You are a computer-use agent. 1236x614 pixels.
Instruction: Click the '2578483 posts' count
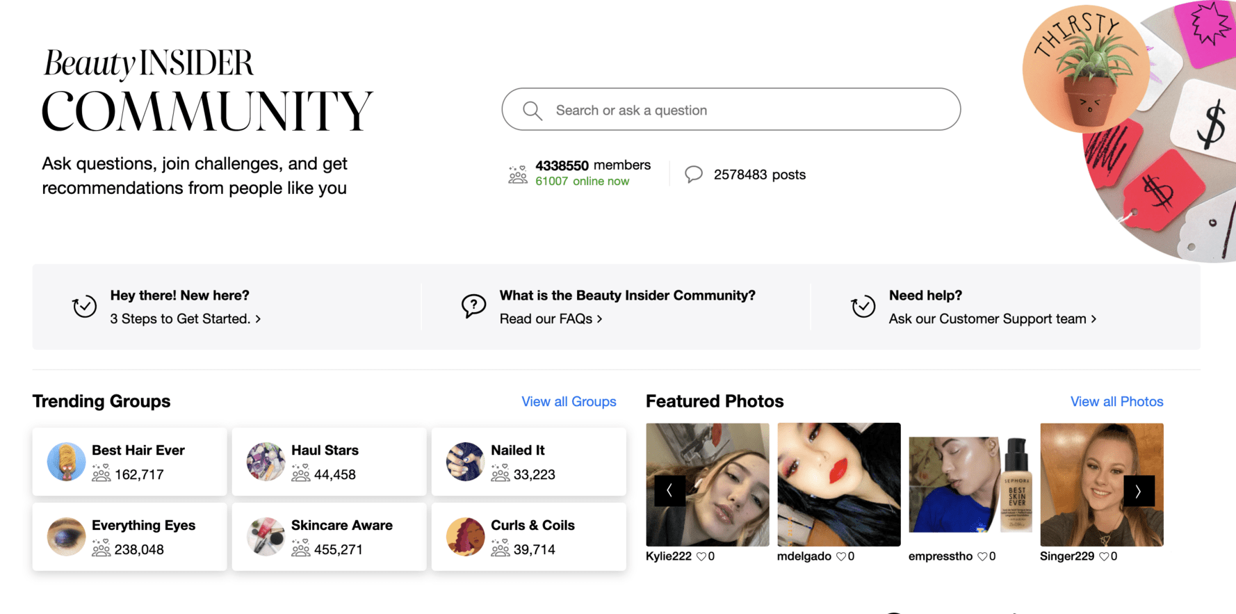pyautogui.click(x=760, y=175)
